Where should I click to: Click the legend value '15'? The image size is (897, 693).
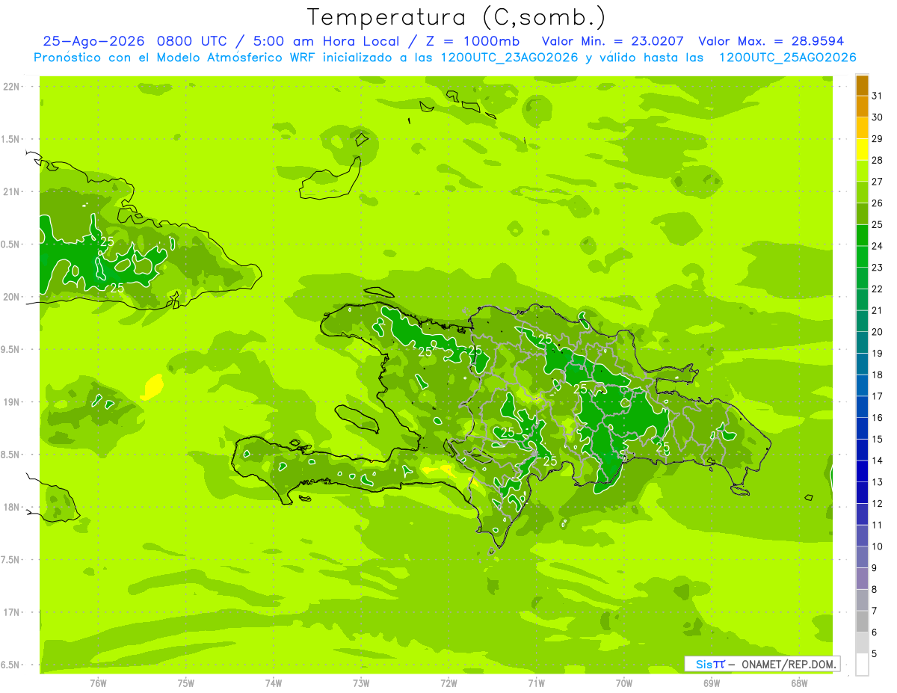pyautogui.click(x=878, y=440)
